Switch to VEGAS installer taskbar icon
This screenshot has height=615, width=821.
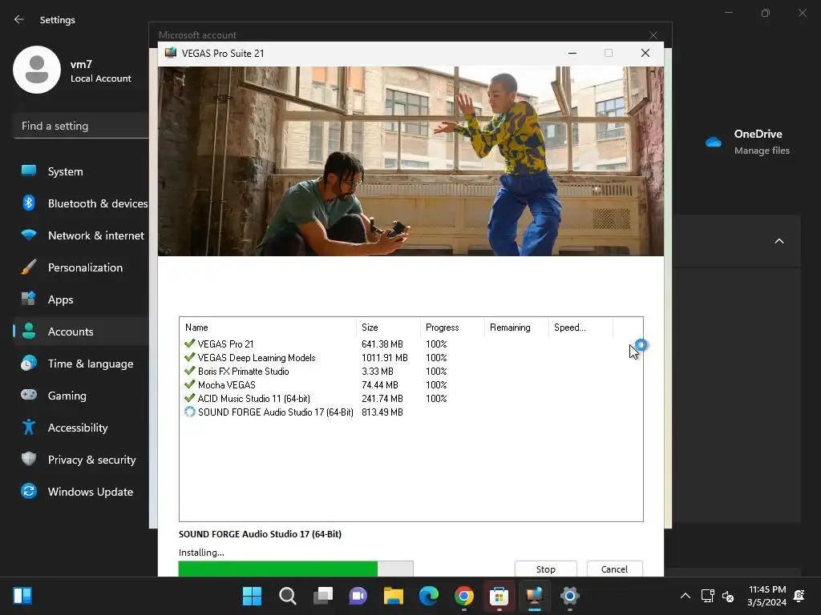[535, 596]
